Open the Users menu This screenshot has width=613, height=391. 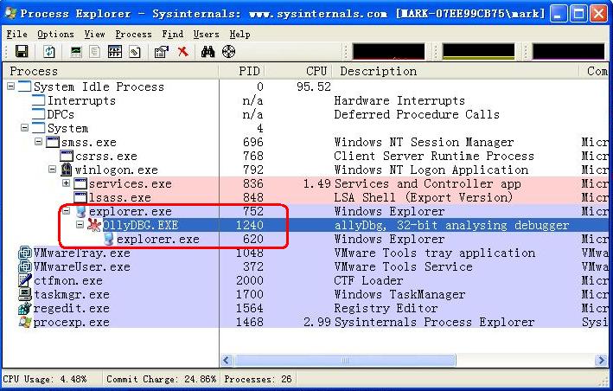coord(206,35)
